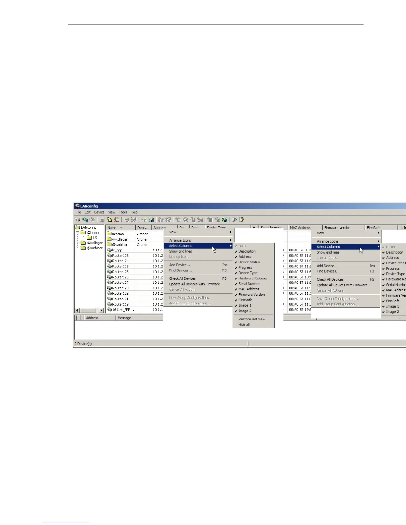
Task: Open the Help menu
Action: coord(134,212)
